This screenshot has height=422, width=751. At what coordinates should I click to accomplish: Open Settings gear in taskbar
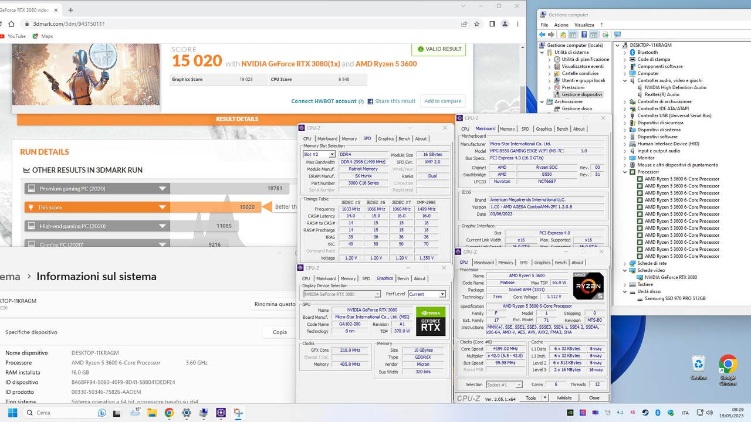(x=187, y=413)
